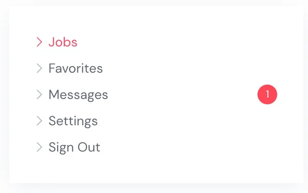This screenshot has width=308, height=193.
Task: Click the chevron icon beside Settings
Action: (39, 121)
